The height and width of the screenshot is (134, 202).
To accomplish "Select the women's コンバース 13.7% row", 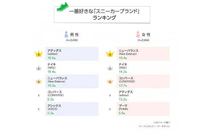I will click(x=143, y=82).
